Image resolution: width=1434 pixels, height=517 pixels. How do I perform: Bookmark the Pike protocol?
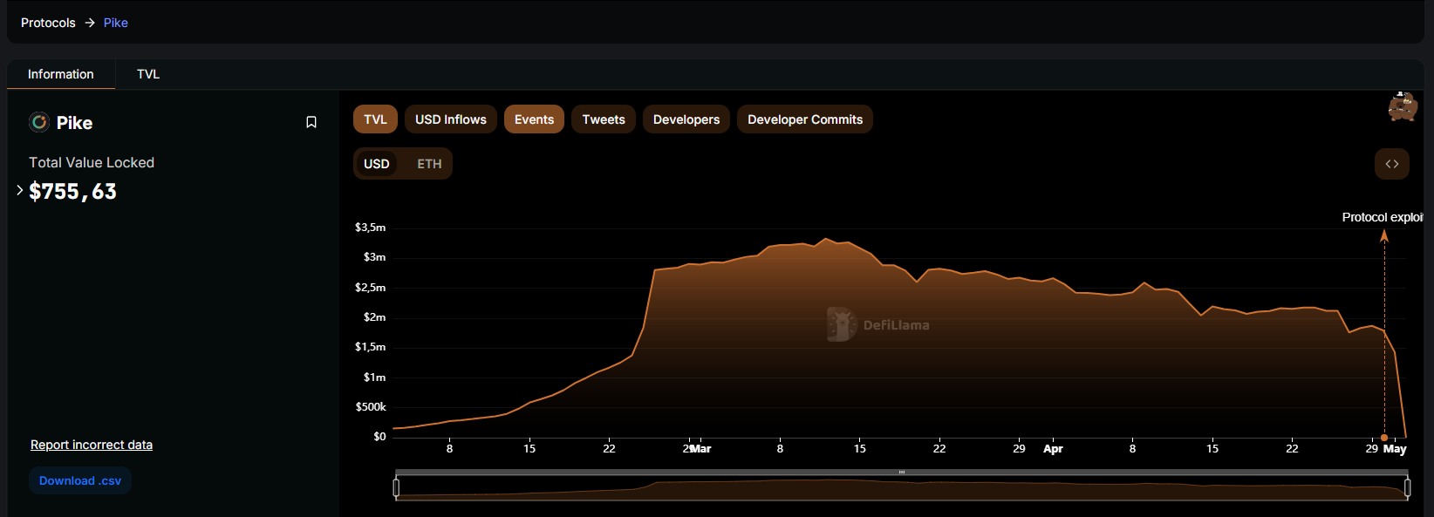[x=311, y=122]
